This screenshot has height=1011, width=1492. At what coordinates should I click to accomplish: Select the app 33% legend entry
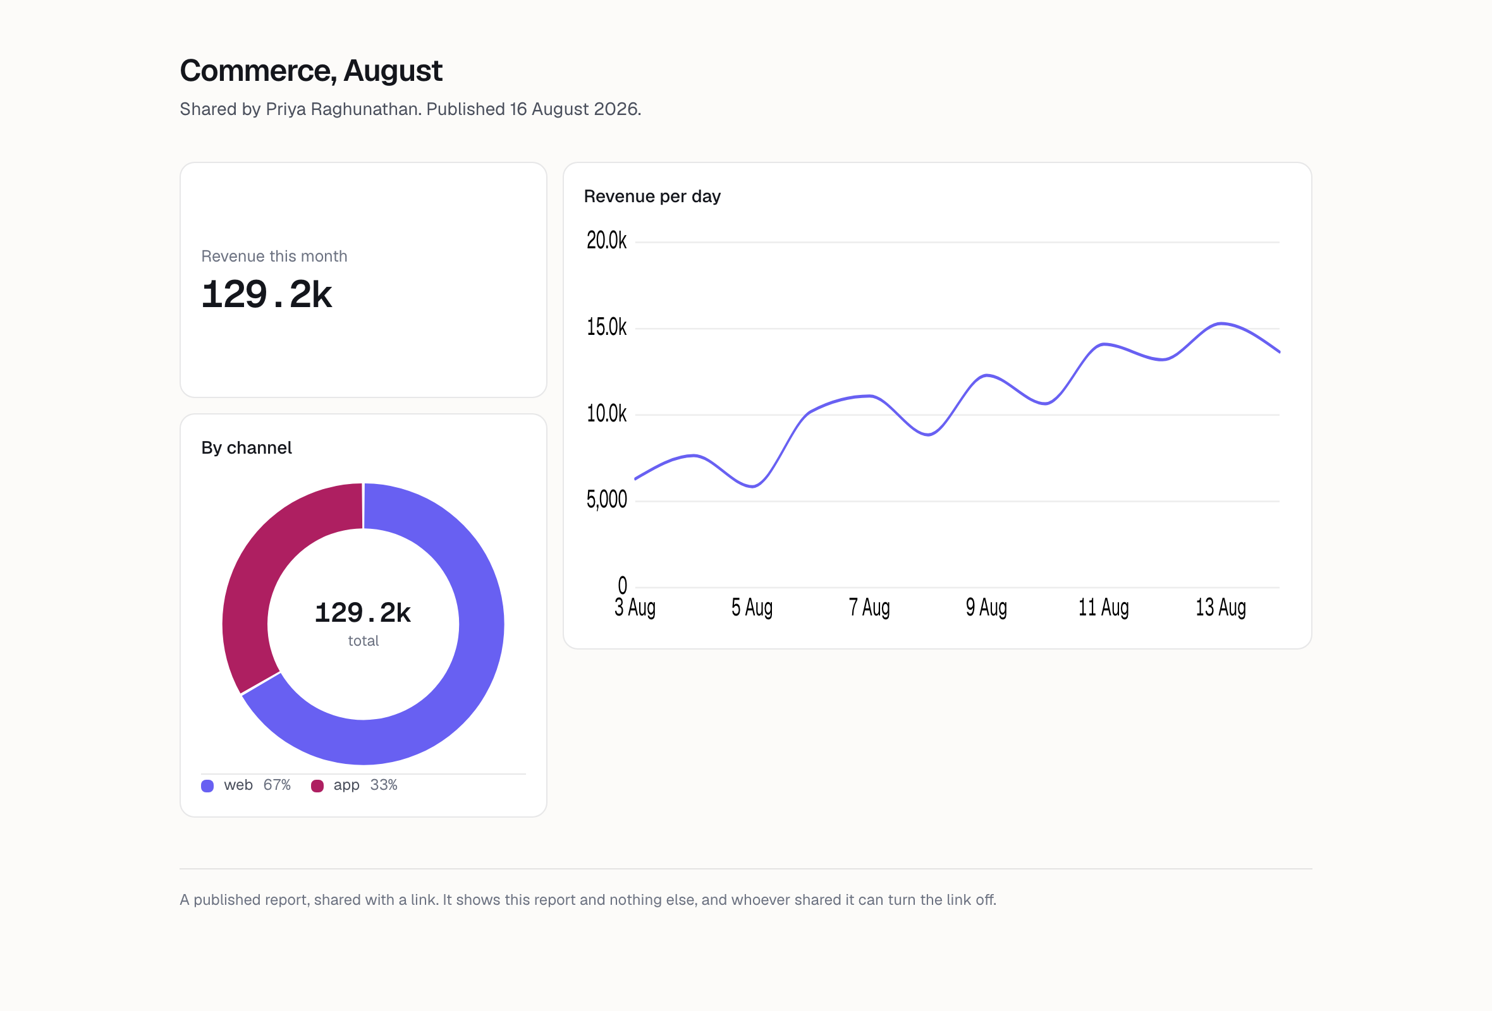[355, 785]
